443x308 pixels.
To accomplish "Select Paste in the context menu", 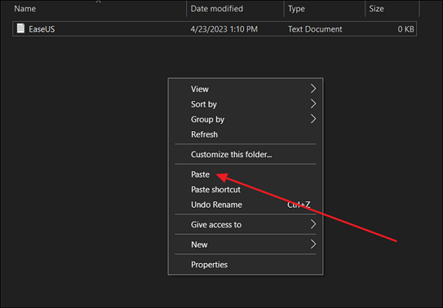I will pyautogui.click(x=201, y=175).
